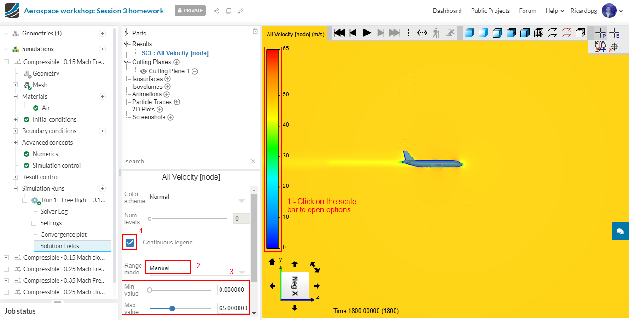
Task: Click the PRIVATE project badge
Action: [x=190, y=11]
